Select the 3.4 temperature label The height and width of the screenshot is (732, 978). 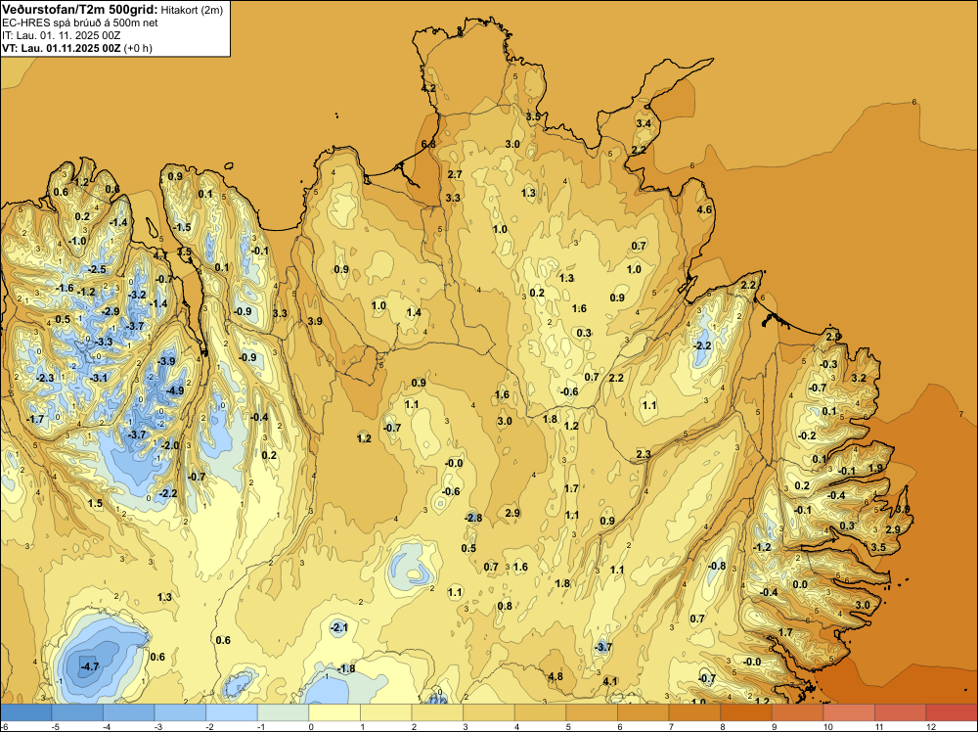click(x=644, y=123)
